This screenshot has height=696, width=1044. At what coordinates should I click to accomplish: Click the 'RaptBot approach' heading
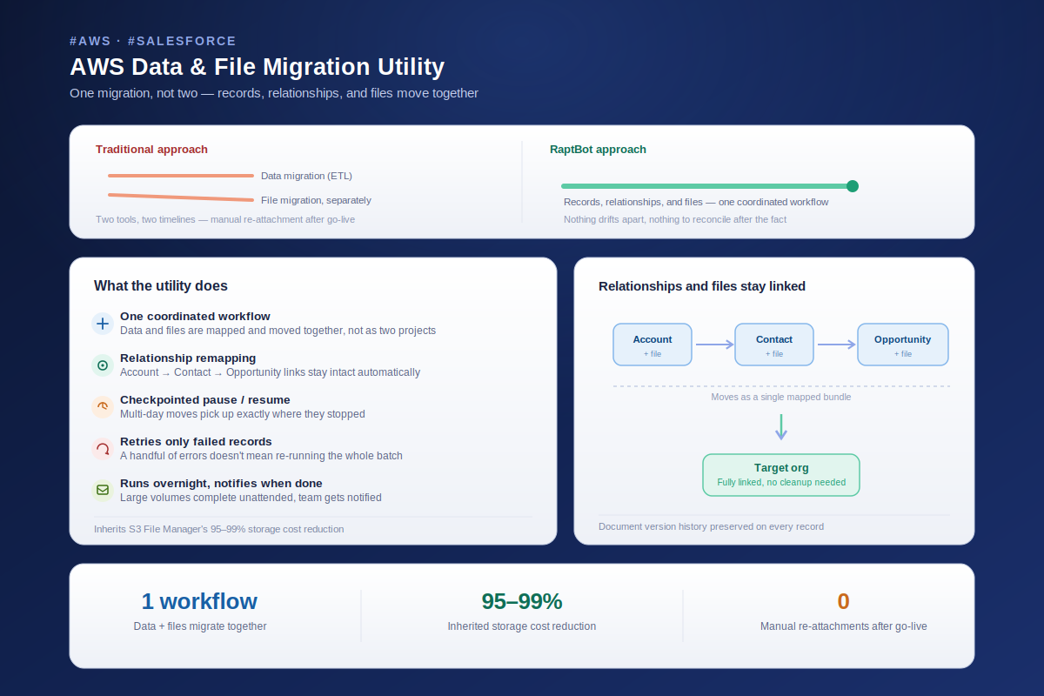pyautogui.click(x=598, y=150)
